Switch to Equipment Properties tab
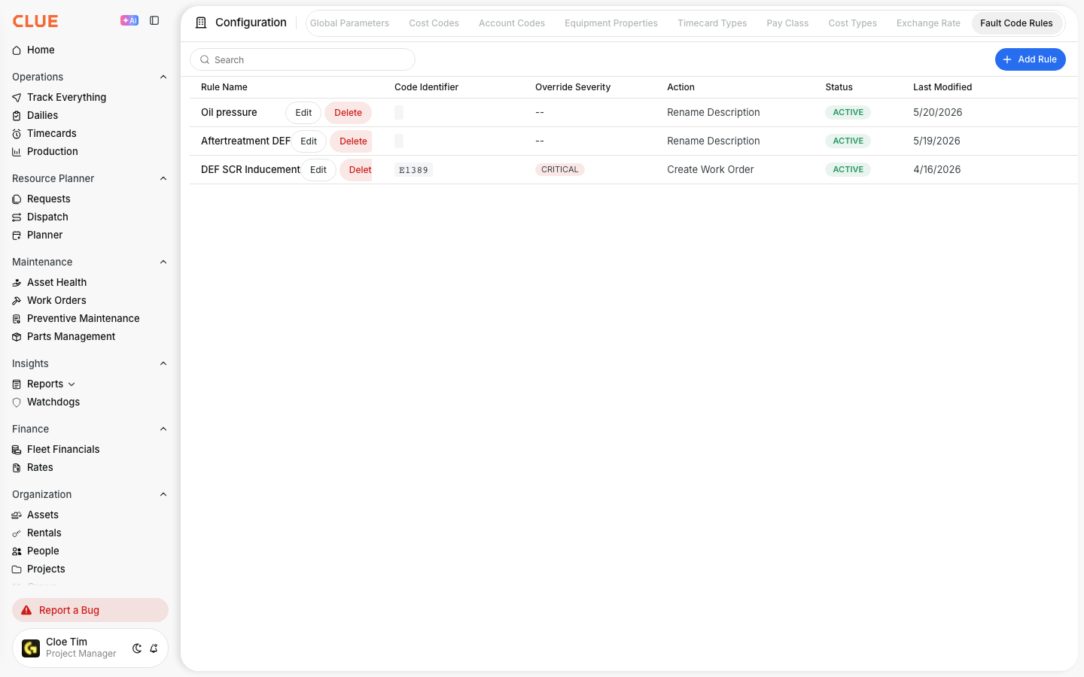 pos(611,23)
